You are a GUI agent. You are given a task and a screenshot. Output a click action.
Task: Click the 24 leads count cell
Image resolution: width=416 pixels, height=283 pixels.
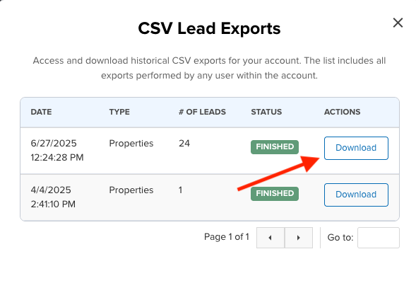[184, 144]
